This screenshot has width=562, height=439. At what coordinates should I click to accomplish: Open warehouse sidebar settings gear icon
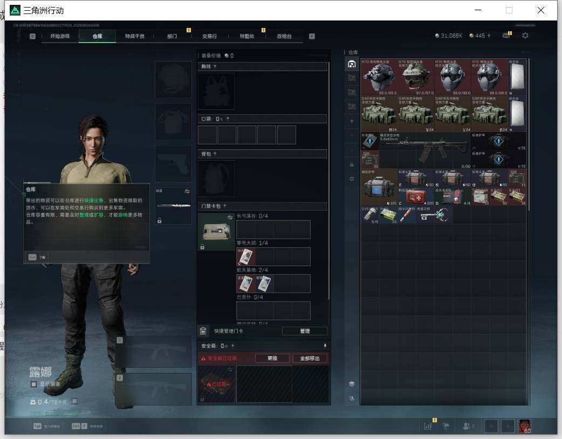click(352, 179)
